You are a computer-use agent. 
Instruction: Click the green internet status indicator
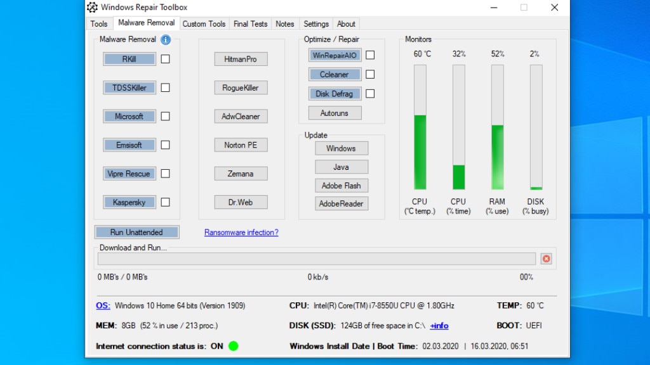coord(234,346)
